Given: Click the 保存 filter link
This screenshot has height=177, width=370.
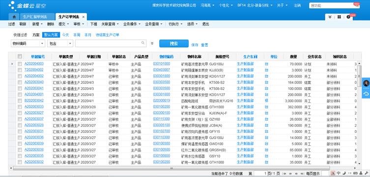Looking at the screenshot, I should pos(195,45).
